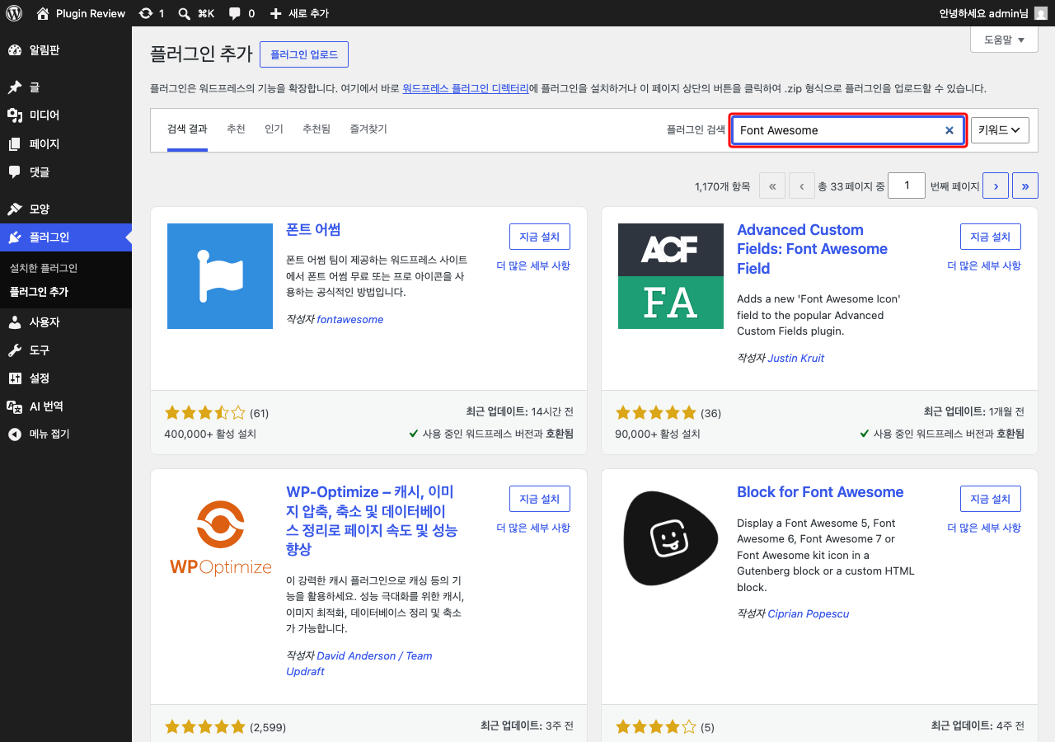Viewport: 1055px width, 742px height.
Task: Click the WP Optimize logo thumbnail
Action: point(220,538)
